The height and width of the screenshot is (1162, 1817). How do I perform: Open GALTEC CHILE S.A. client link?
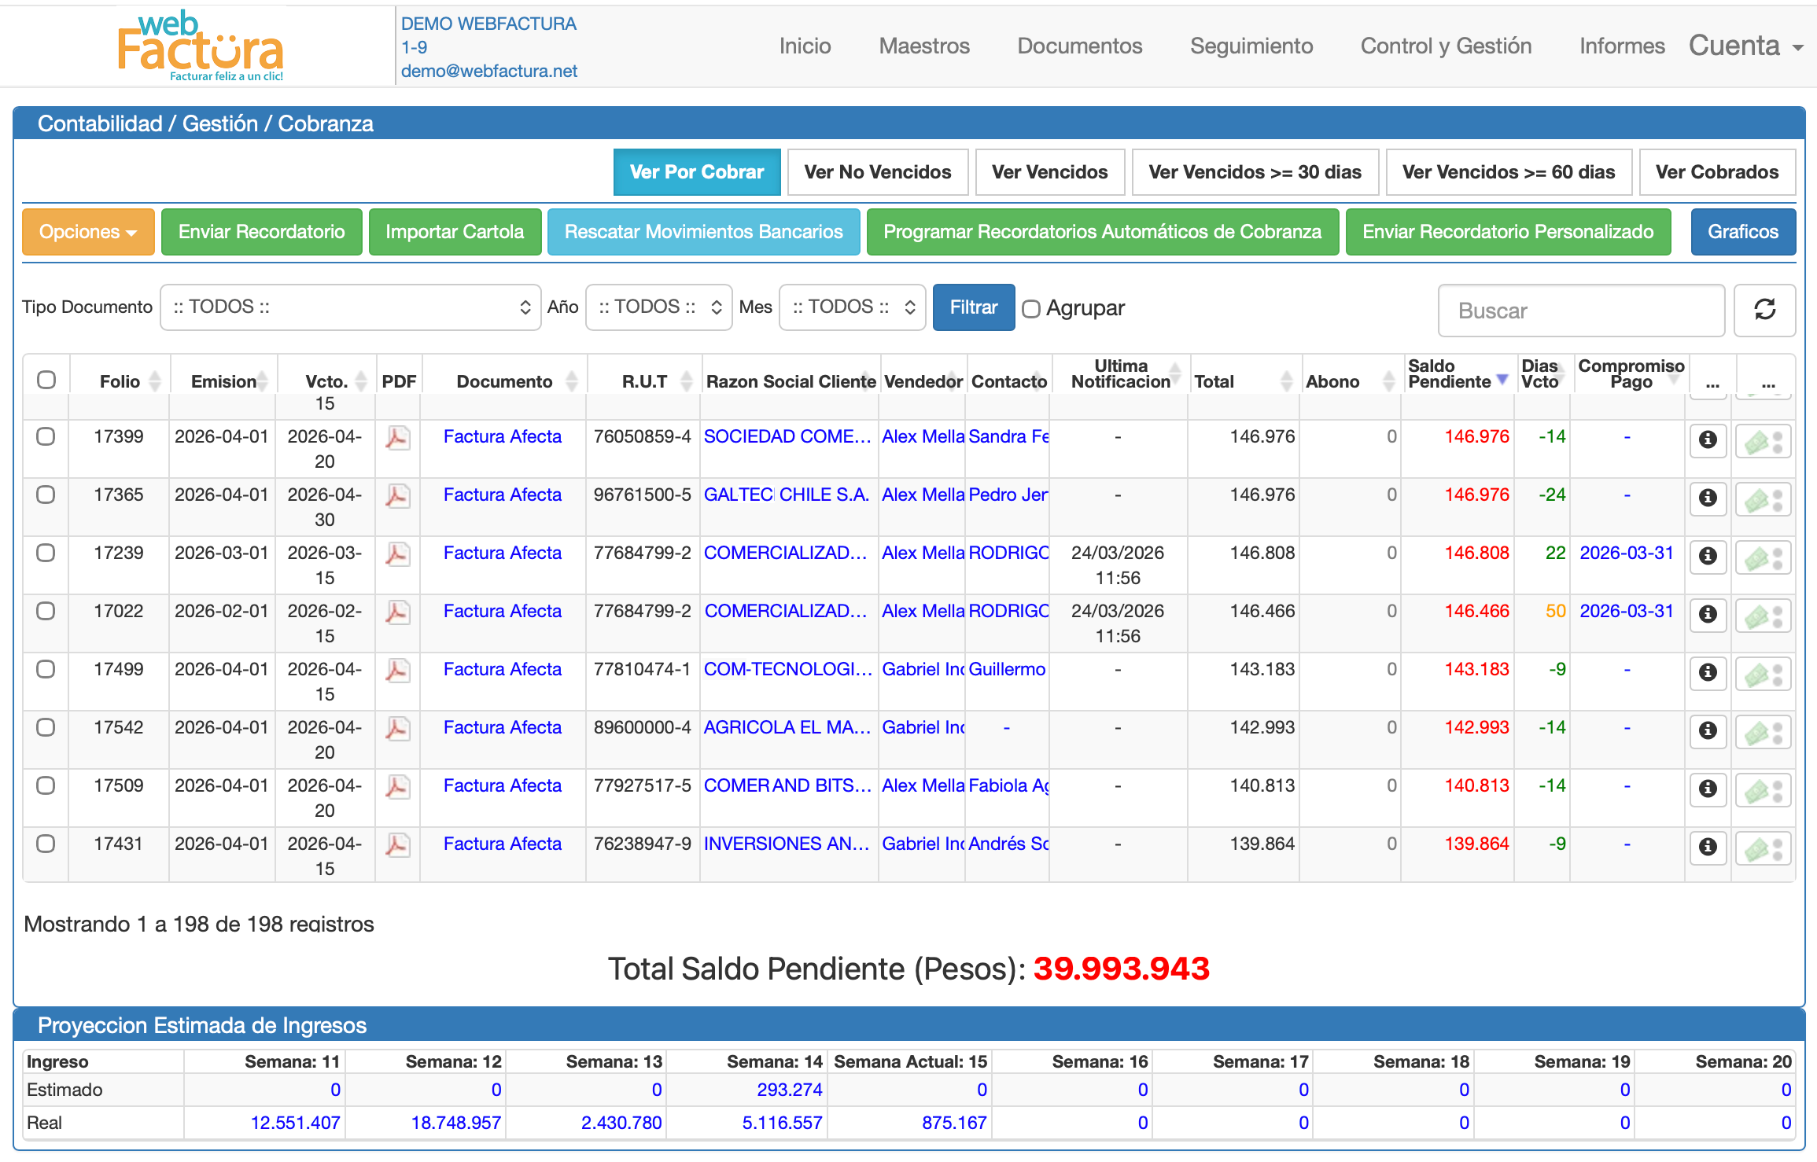click(x=786, y=495)
